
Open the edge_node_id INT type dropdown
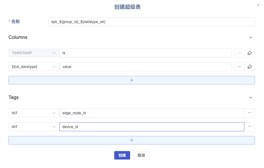click(x=34, y=113)
